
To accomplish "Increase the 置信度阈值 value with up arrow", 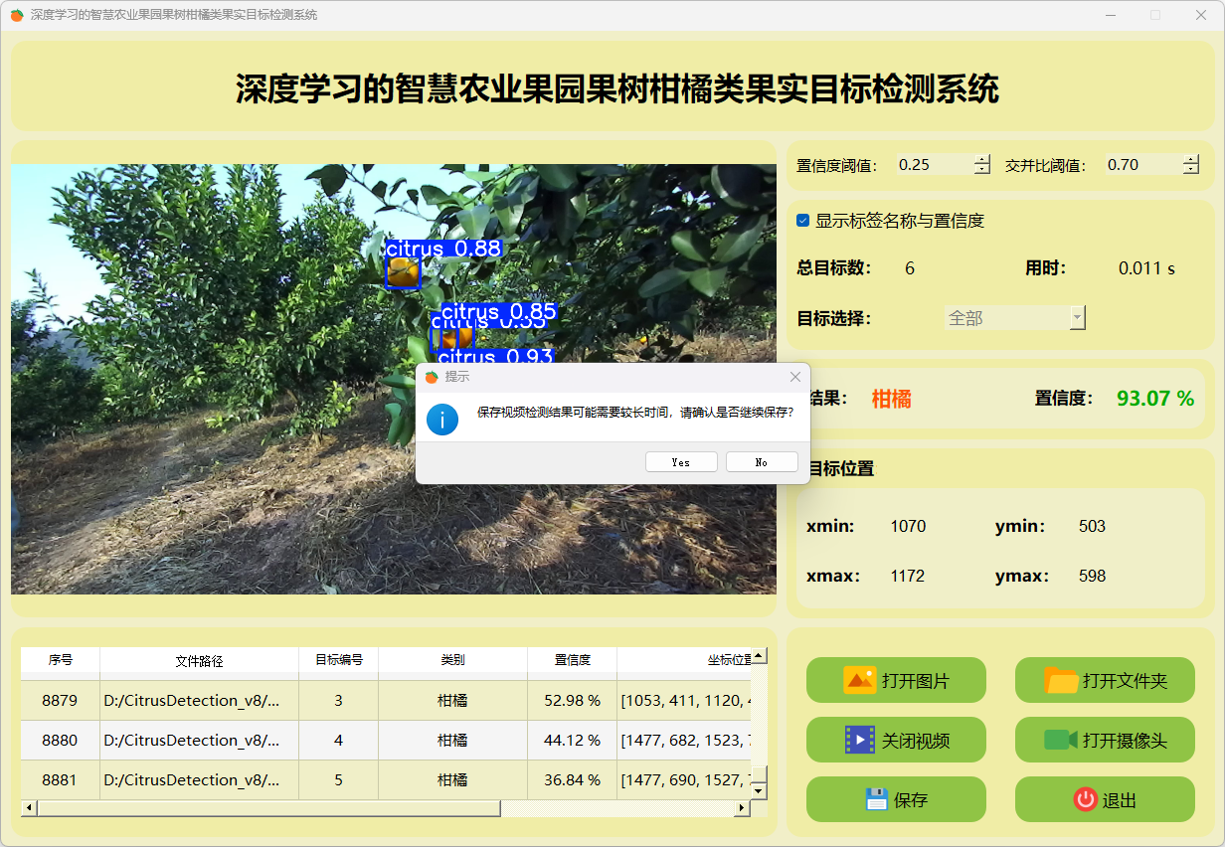I will tap(982, 159).
